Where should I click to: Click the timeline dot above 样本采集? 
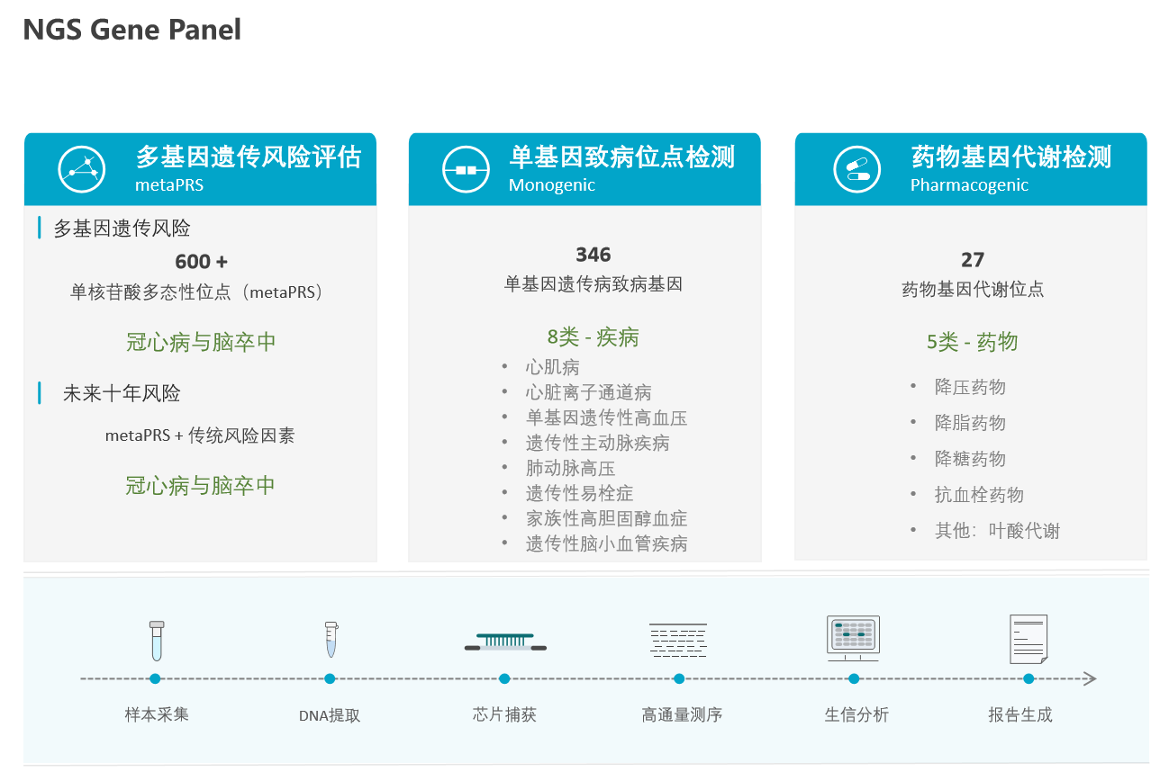[156, 678]
